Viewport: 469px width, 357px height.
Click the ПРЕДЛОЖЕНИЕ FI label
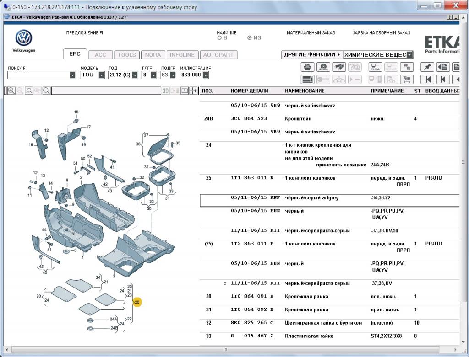pos(85,33)
